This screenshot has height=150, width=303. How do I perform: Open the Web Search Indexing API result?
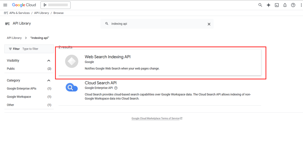(159, 62)
